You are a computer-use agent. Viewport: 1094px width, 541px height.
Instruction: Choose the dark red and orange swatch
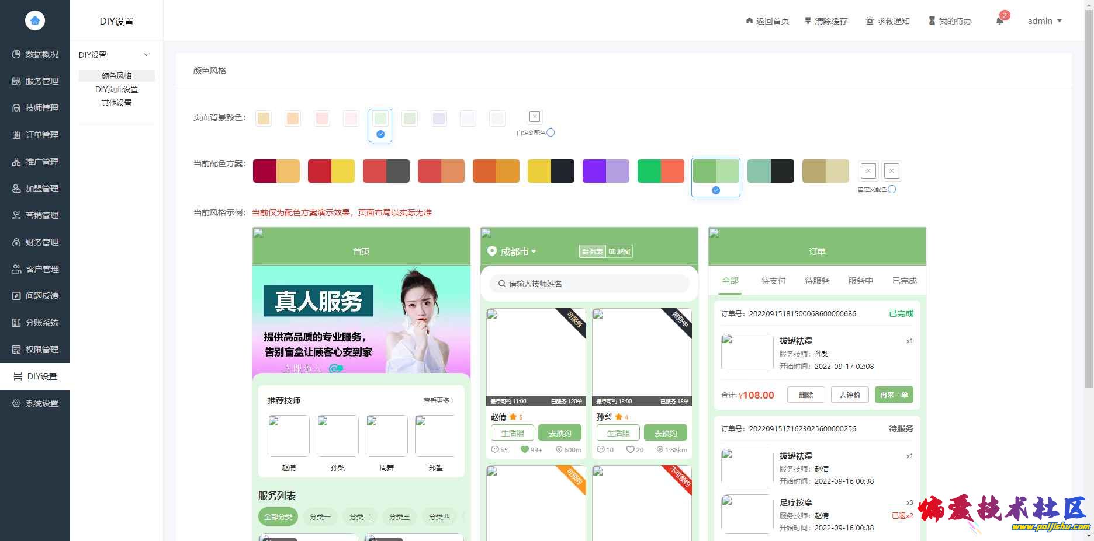[x=276, y=171]
